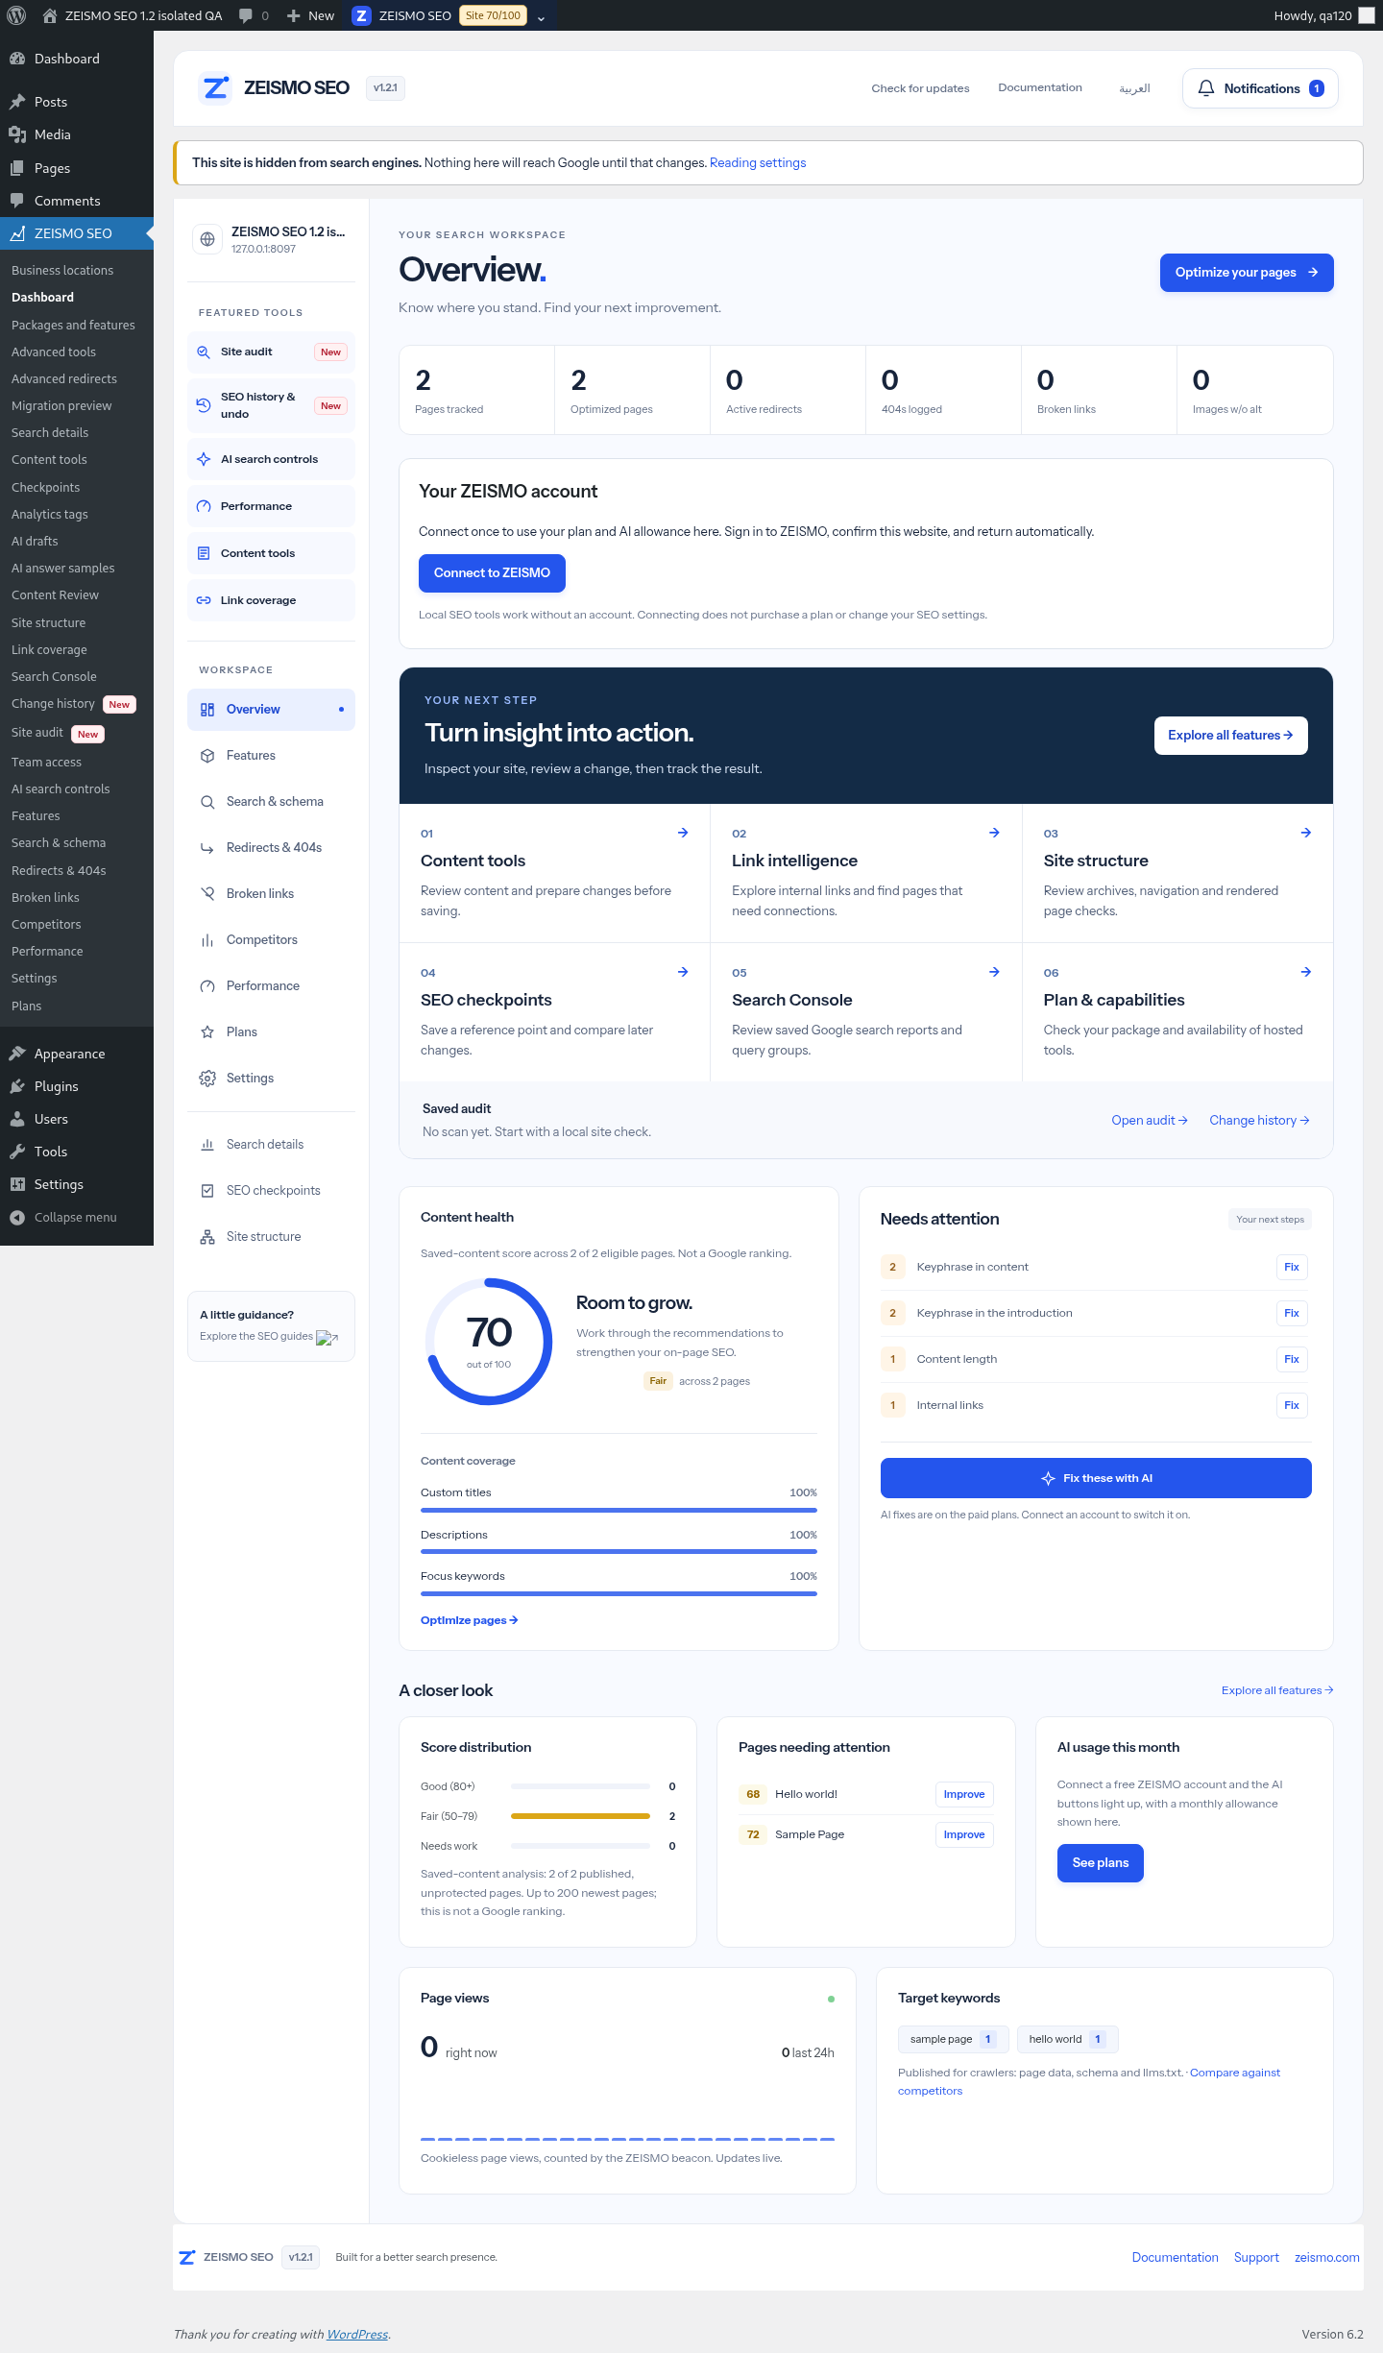The height and width of the screenshot is (2353, 1383).
Task: Click the Features cube icon in workspace
Action: coord(207,756)
